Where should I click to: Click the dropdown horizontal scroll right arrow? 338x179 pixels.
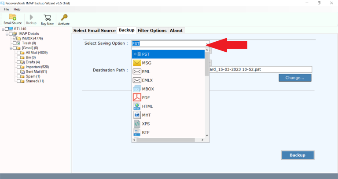coord(202,140)
